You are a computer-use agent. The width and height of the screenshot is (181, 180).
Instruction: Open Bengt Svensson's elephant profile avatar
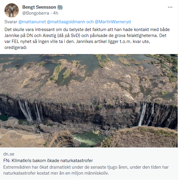(x=12, y=10)
